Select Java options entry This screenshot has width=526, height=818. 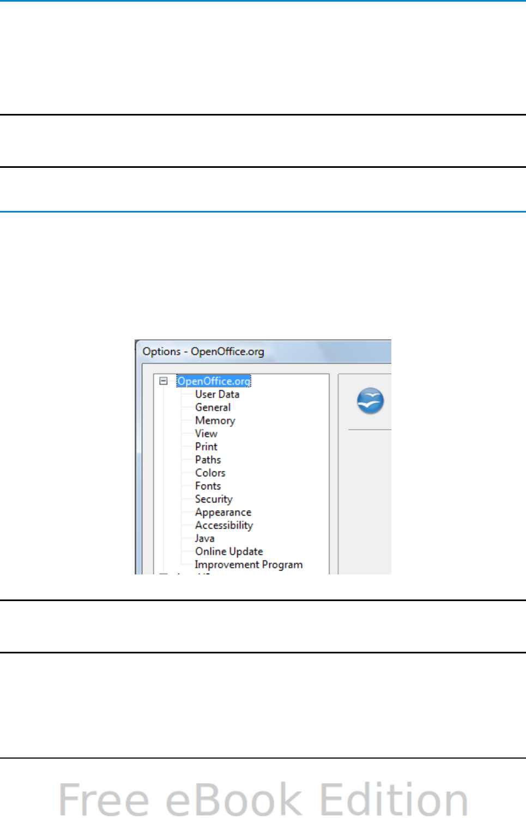[204, 538]
